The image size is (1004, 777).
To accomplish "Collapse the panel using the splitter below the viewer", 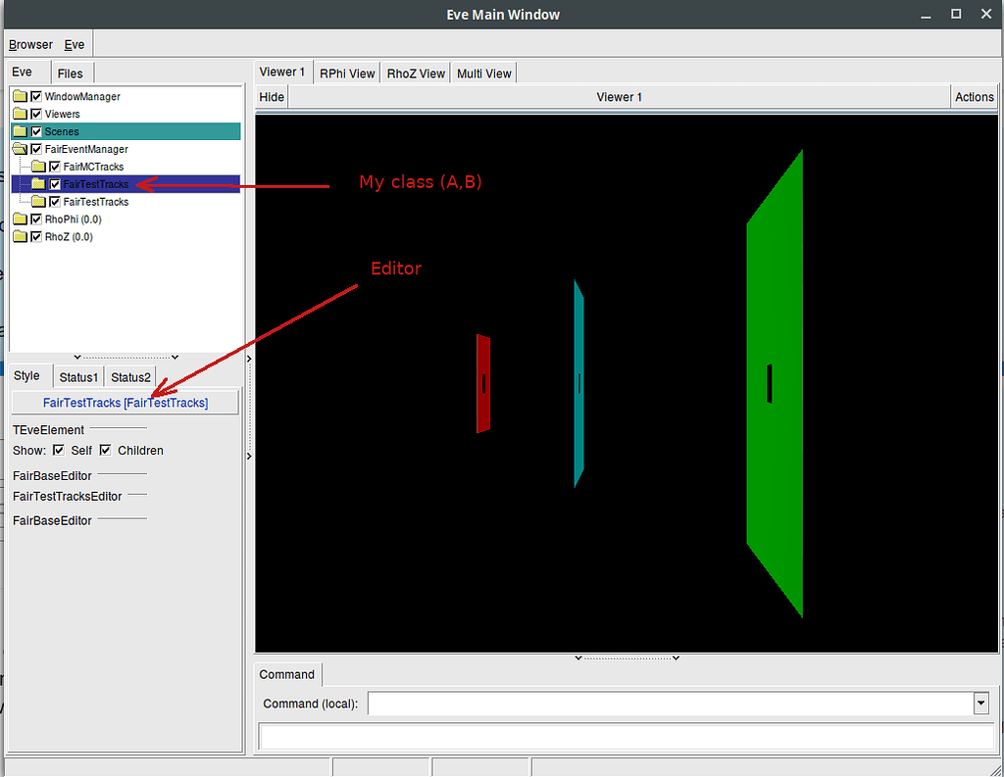I will click(x=627, y=658).
